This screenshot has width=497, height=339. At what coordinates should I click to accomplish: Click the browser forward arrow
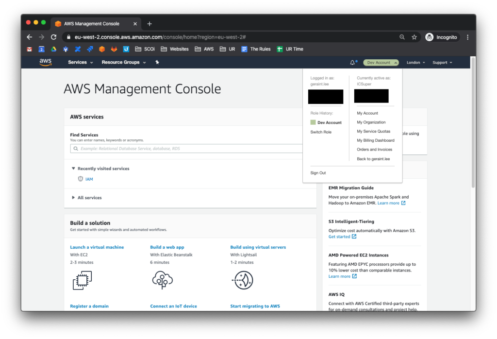pos(42,37)
